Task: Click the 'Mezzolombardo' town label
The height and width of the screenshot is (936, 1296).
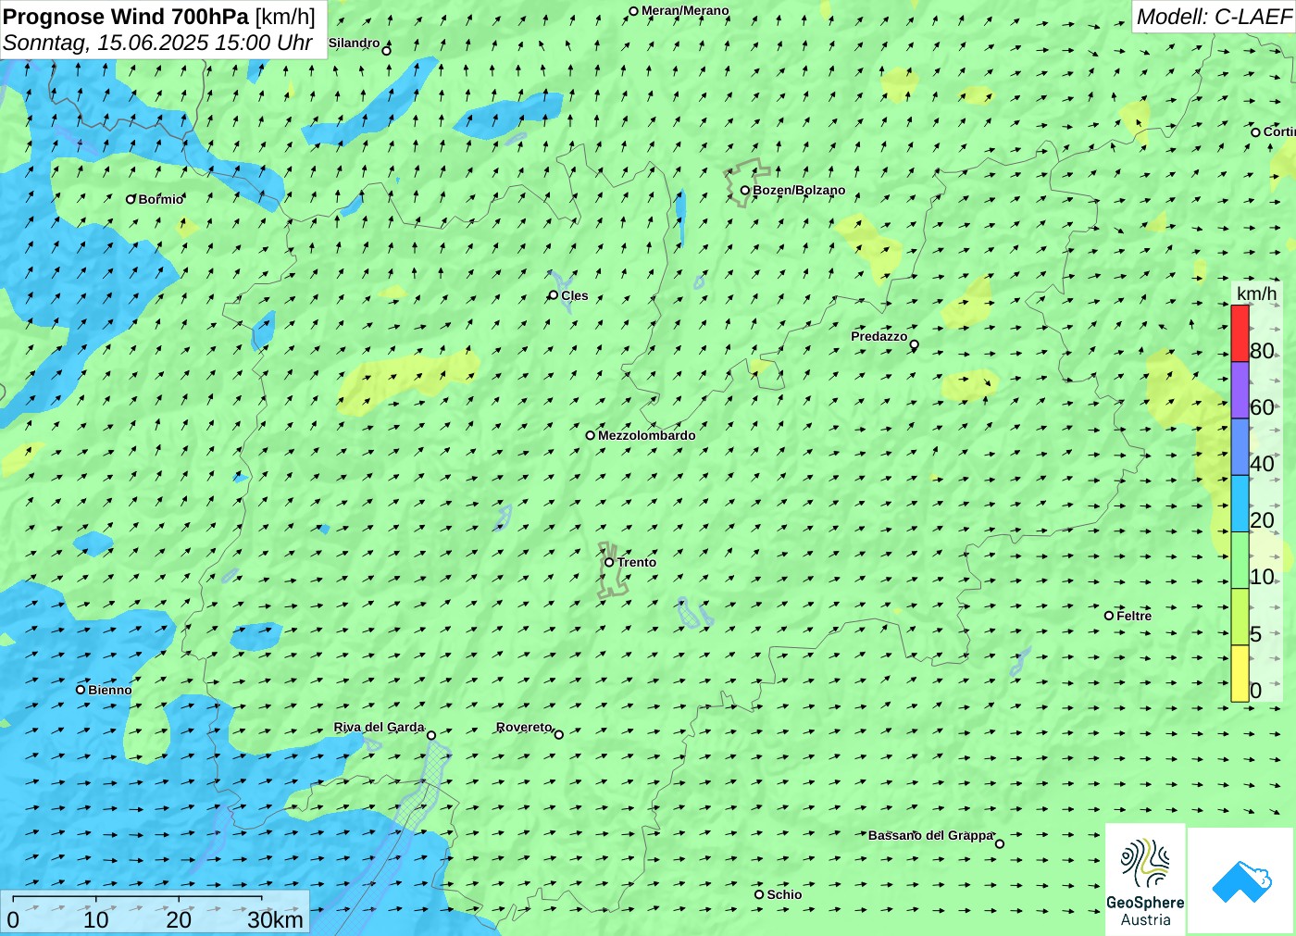Action: point(646,435)
